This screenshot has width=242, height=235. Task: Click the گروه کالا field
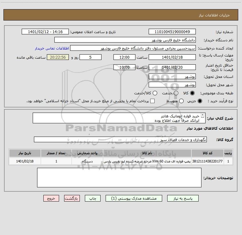point(120,139)
